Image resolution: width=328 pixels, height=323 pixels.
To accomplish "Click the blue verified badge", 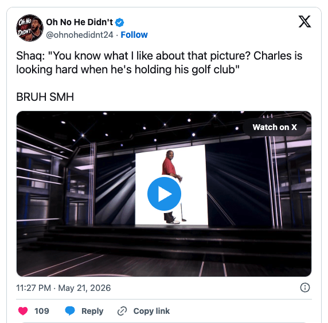I will (x=119, y=22).
